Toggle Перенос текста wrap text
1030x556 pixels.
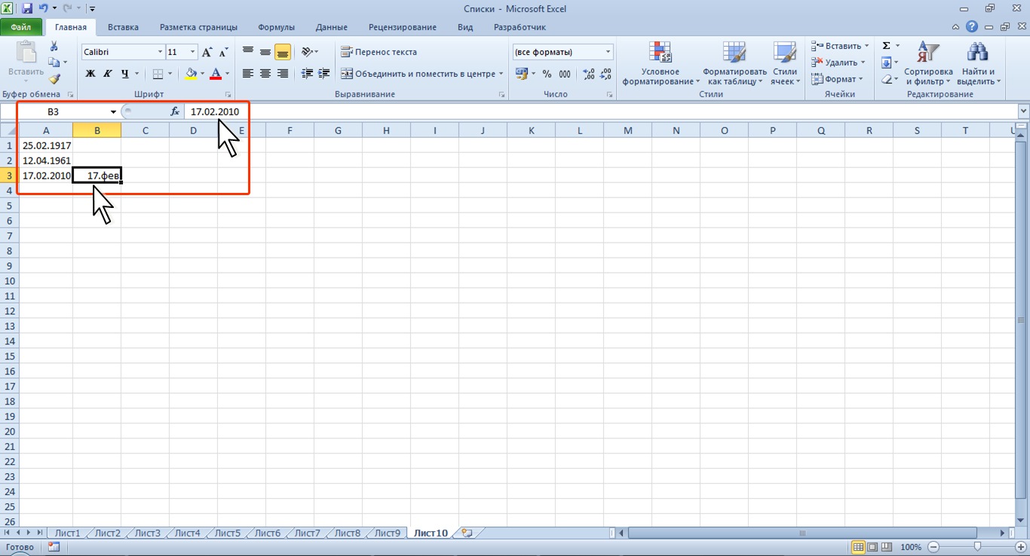[x=379, y=52]
